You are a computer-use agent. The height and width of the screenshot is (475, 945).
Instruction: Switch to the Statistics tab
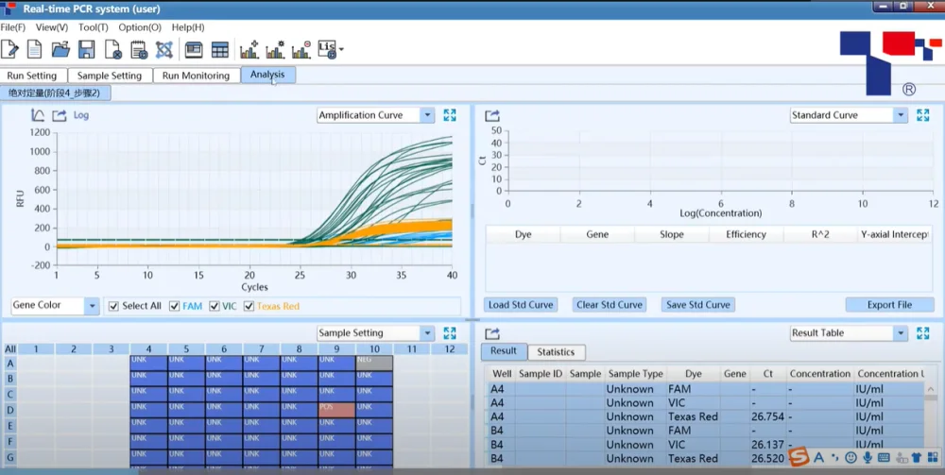click(556, 352)
